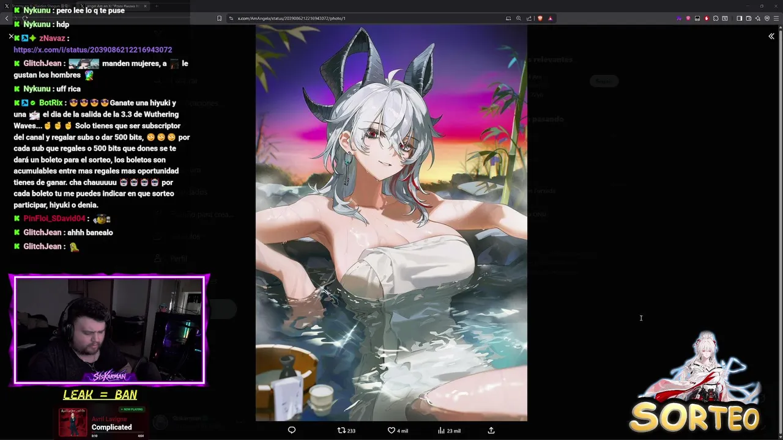This screenshot has width=783, height=440.
Task: Click the BotRix username in chat
Action: pos(51,103)
